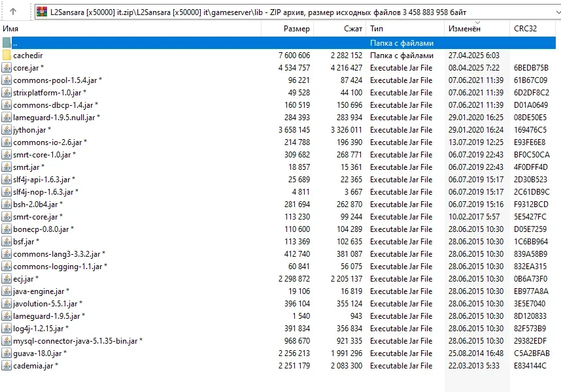The image size is (561, 392).
Task: Select the guava-18.0.jar file icon
Action: point(7,353)
